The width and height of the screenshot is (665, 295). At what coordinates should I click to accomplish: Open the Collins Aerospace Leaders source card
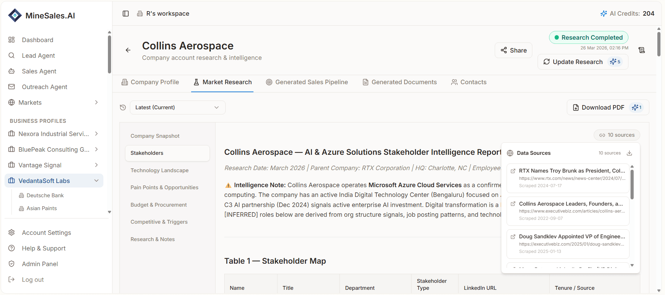point(568,211)
